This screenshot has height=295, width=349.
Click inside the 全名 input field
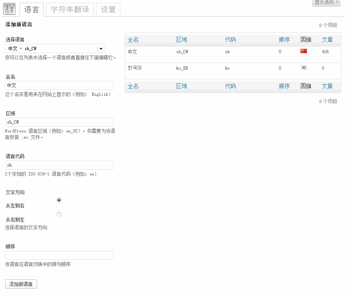tap(59, 85)
